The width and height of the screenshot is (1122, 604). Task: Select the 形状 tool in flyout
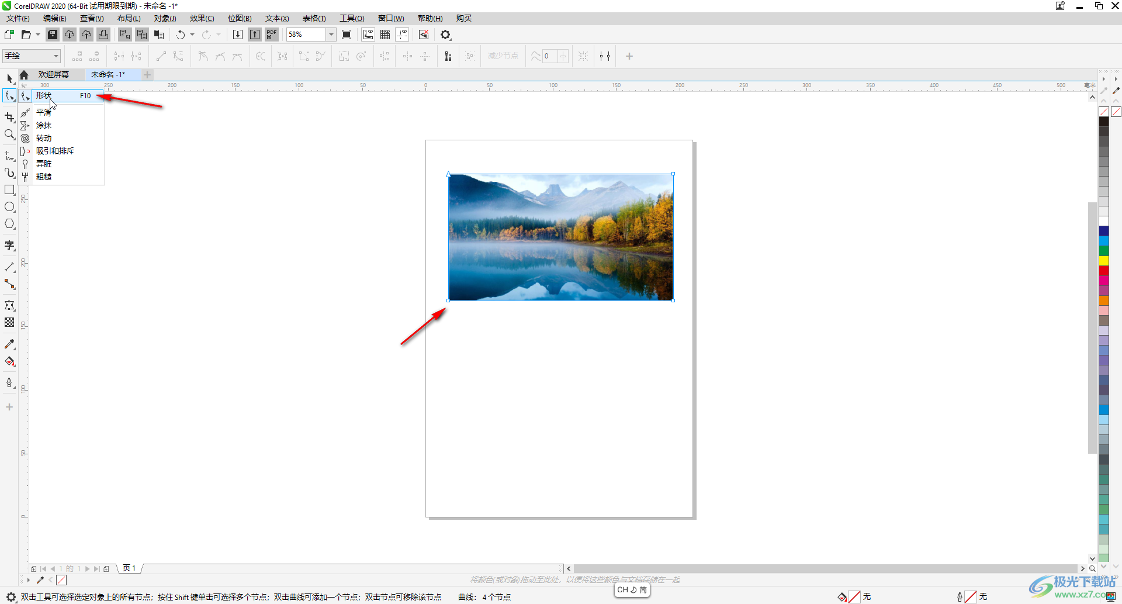coord(61,96)
